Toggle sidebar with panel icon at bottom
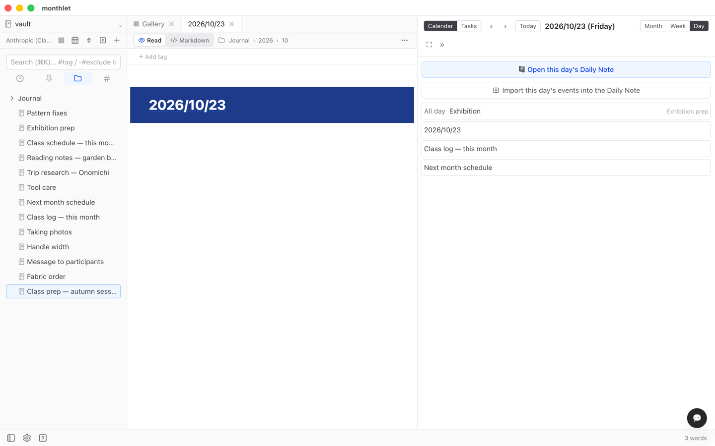This screenshot has width=715, height=446. [x=11, y=438]
